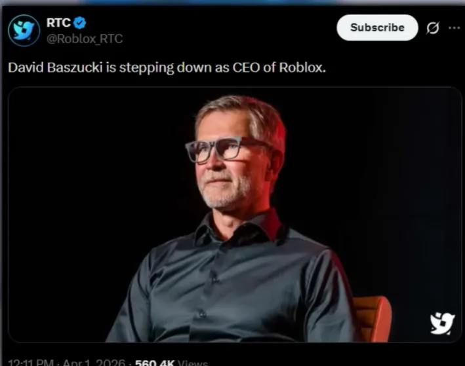This screenshot has width=465, height=366.
Task: Click the name David Baszucki in the post
Action: pos(56,68)
